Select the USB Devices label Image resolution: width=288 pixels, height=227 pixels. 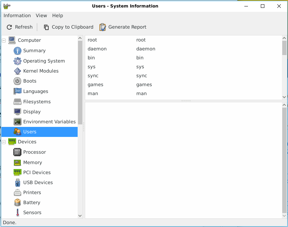coord(38,183)
